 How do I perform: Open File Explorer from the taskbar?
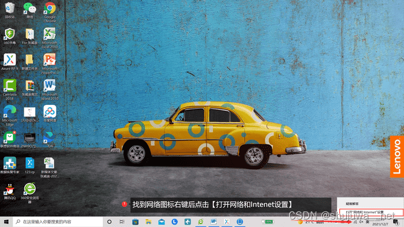pyautogui.click(x=148, y=222)
